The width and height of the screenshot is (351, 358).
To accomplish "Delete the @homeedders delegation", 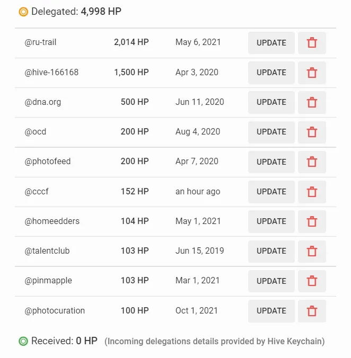I will click(x=312, y=221).
